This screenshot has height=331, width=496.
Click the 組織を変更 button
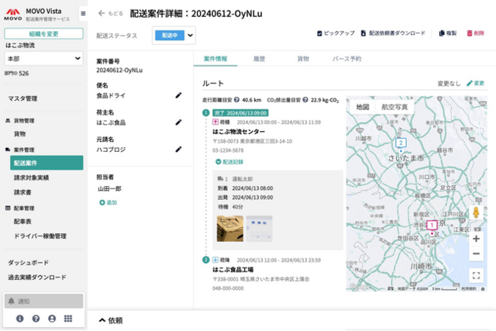tap(43, 33)
